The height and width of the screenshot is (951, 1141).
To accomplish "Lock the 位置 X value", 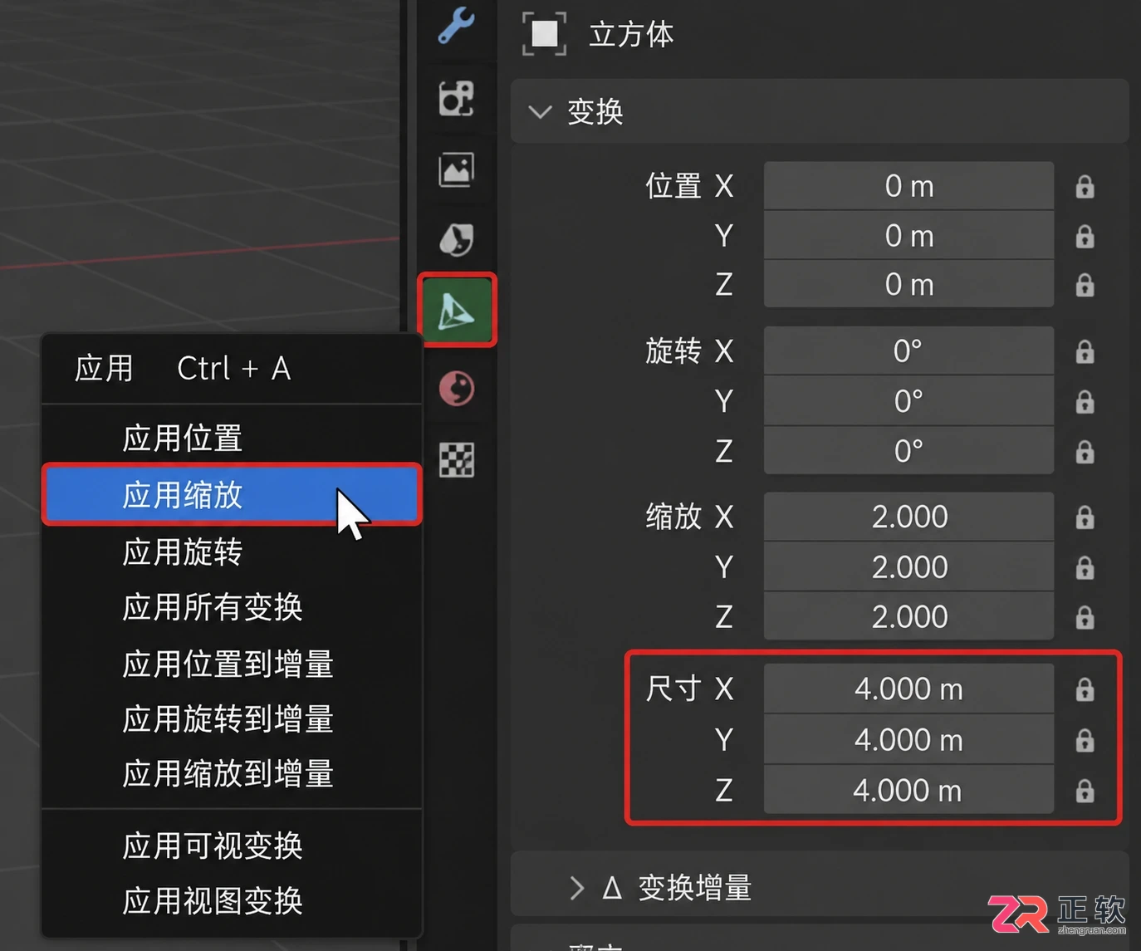I will click(1085, 186).
